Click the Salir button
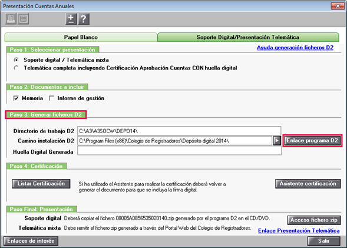Image resolution: width=347 pixels, height=248 pixels. click(x=324, y=241)
